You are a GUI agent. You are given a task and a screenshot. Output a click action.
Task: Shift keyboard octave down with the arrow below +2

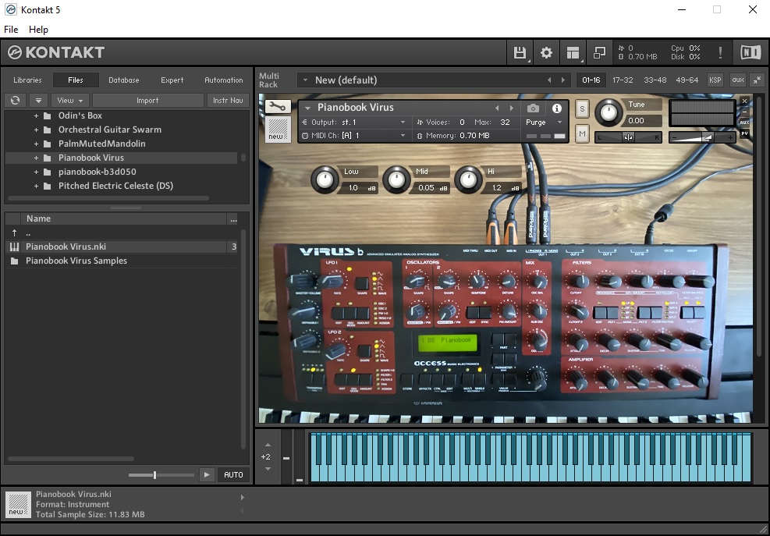click(x=268, y=469)
